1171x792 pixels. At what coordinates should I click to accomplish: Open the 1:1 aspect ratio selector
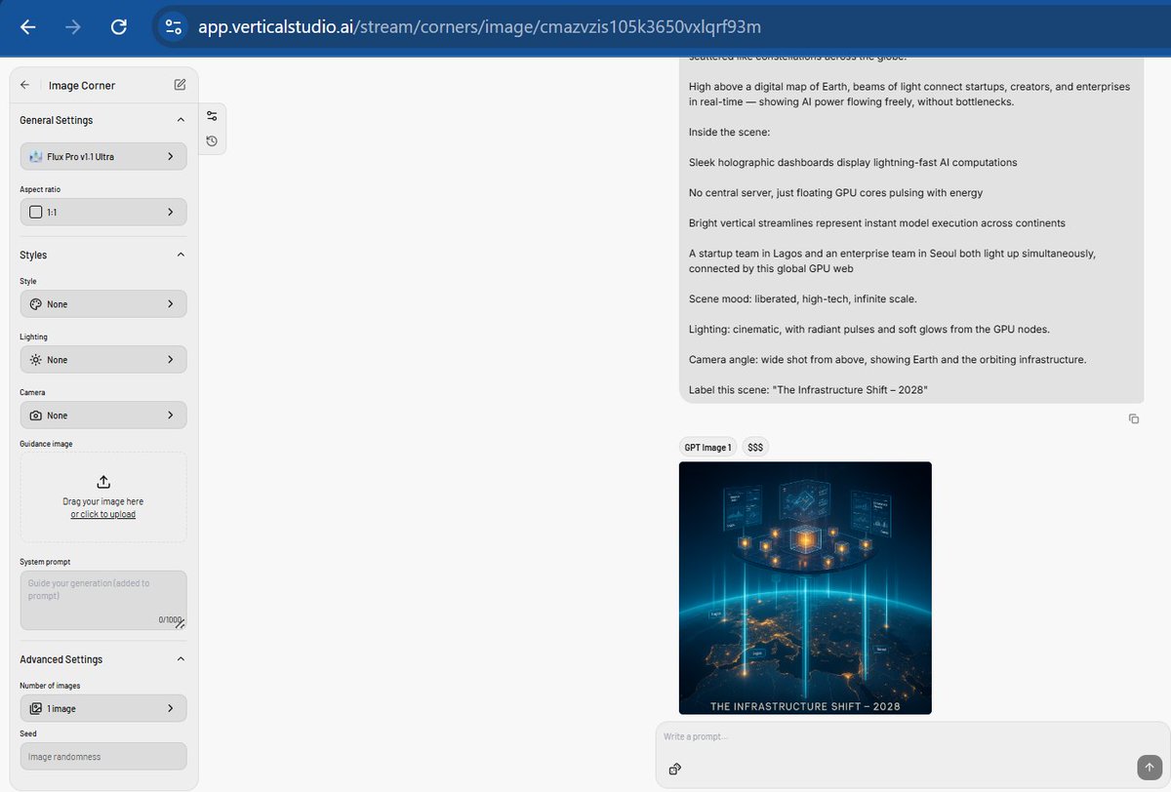[x=103, y=212]
